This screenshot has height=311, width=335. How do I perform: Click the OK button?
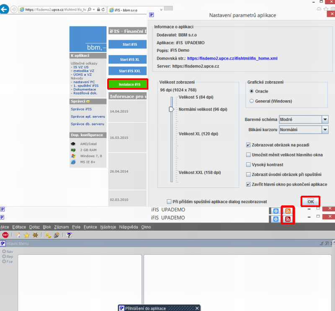(x=310, y=202)
